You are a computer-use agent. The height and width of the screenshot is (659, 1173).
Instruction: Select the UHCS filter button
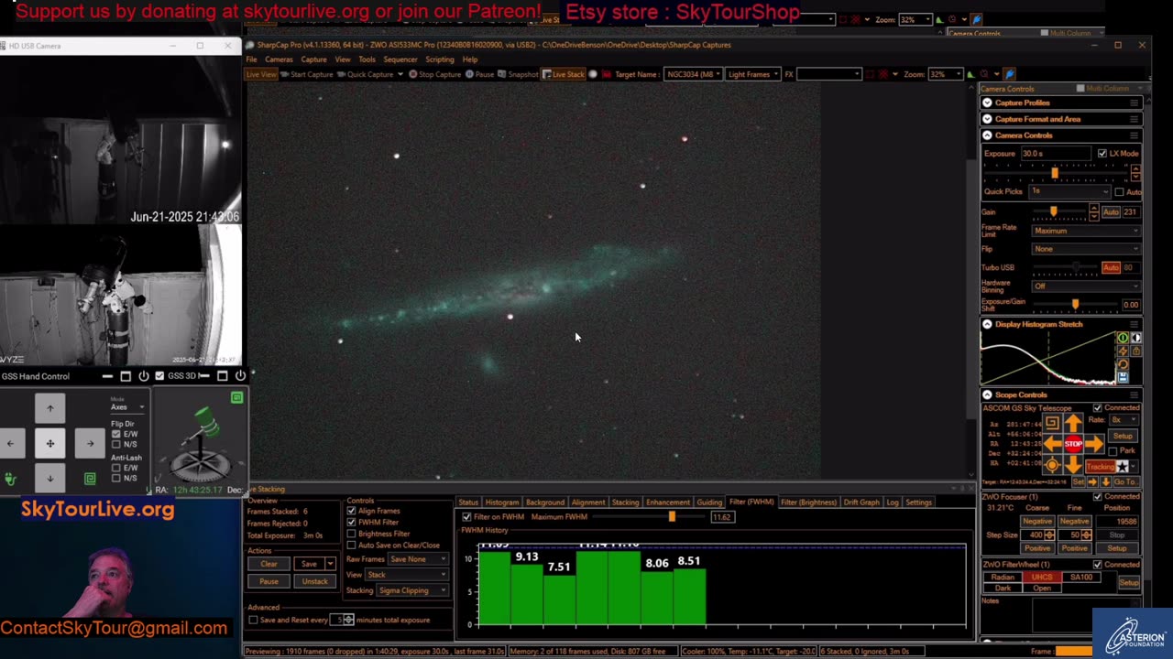[1042, 578]
